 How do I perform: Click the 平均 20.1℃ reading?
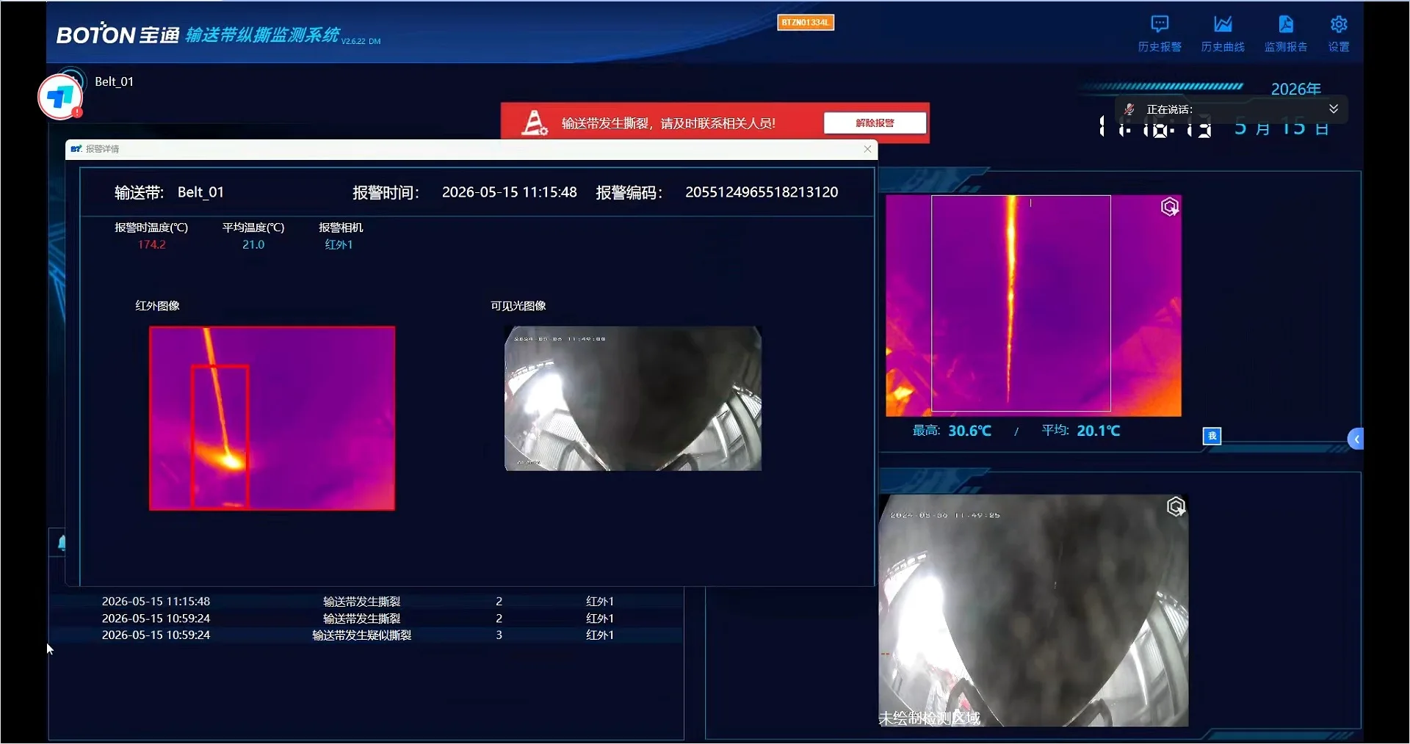(x=1081, y=431)
